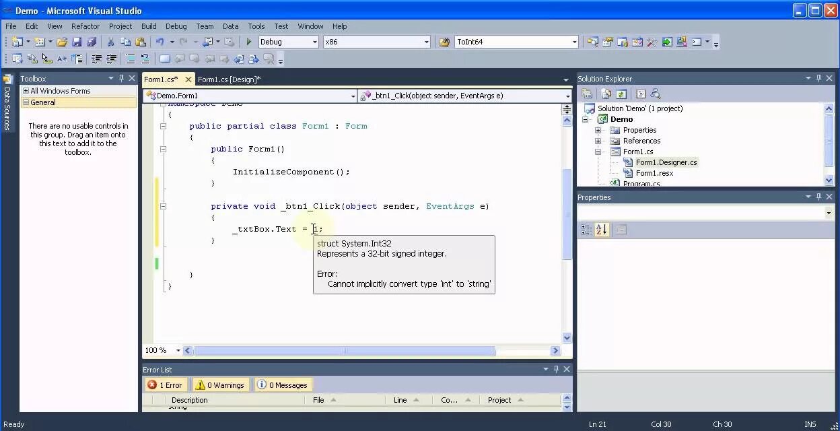Collapse the _btn1_Click method outline
The image size is (840, 431).
[163, 206]
